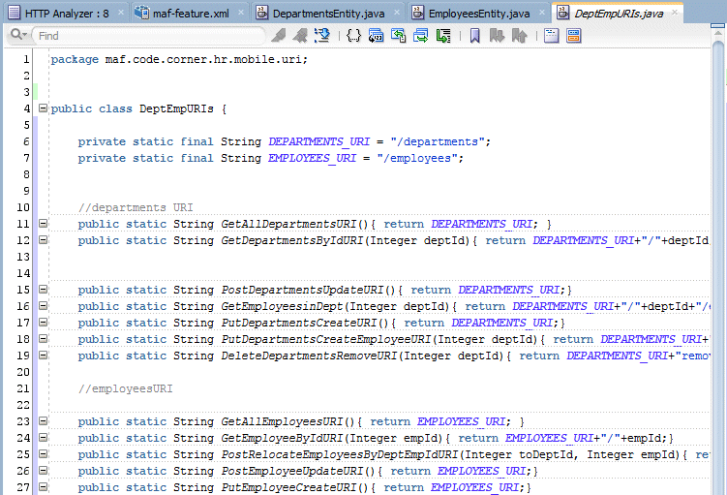Click the toolbar icon with the 123 label
The height and width of the screenshot is (495, 727).
coord(376,36)
